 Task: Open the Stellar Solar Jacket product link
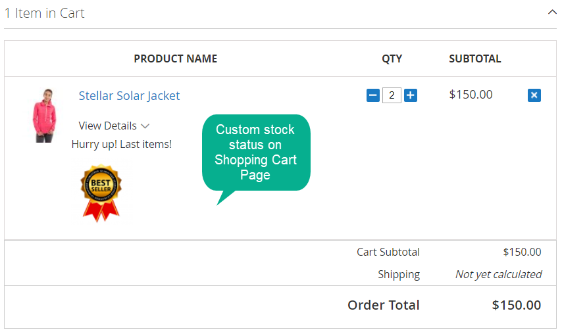tap(129, 95)
